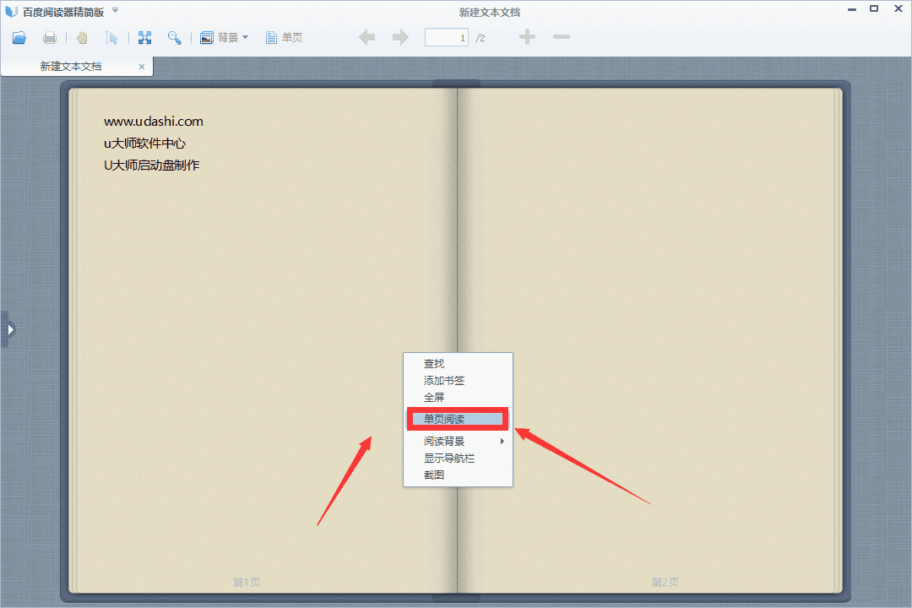This screenshot has width=912, height=608.
Task: Toggle 单页 single page view in the toolbar
Action: [284, 38]
